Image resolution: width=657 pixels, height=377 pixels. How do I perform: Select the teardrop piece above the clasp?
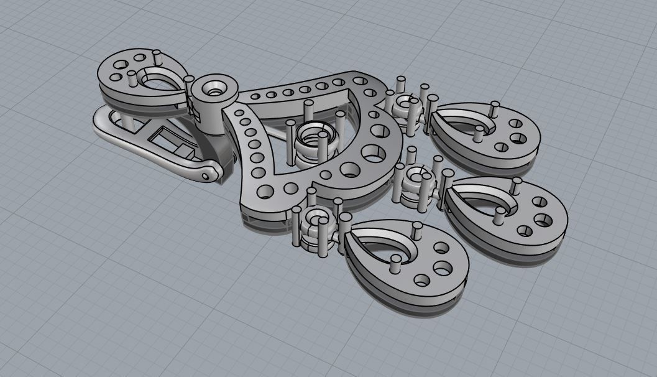pos(142,82)
